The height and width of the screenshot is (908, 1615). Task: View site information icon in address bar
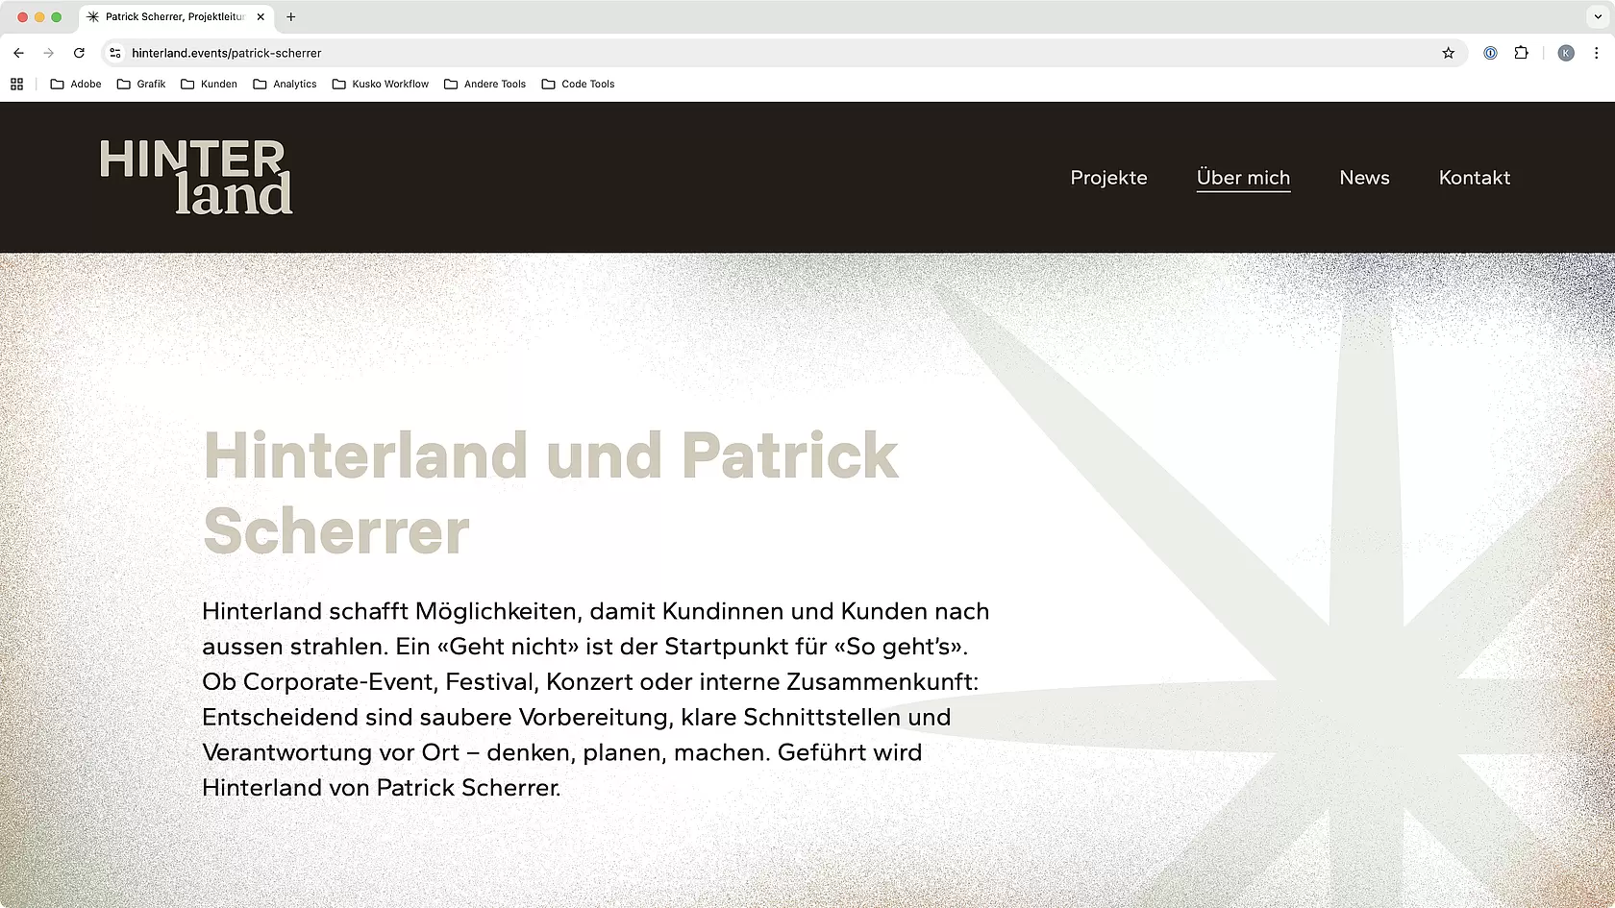coord(115,53)
